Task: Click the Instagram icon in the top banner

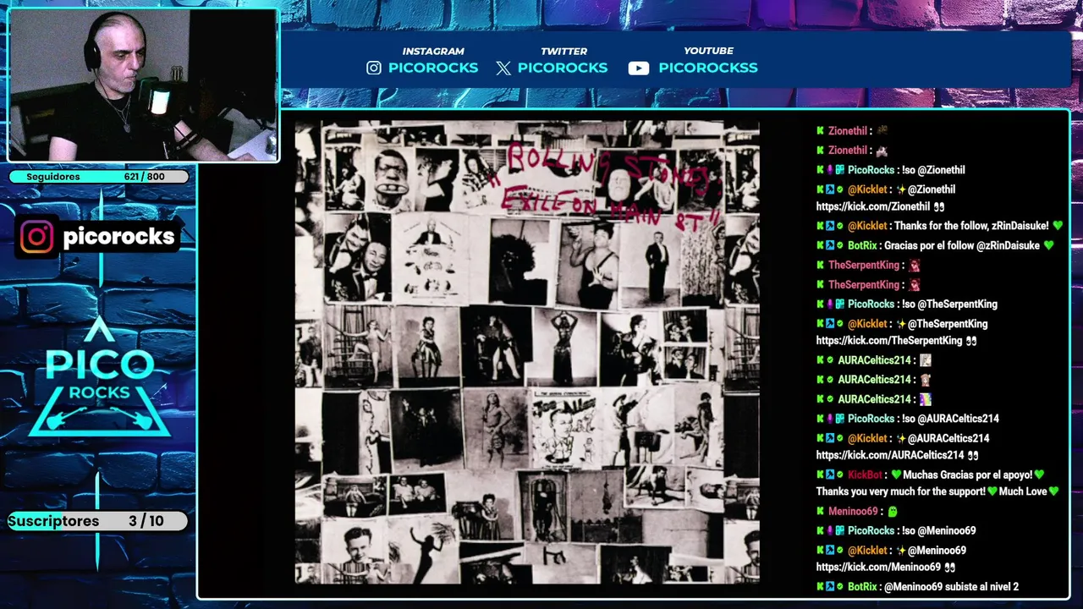Action: pyautogui.click(x=374, y=68)
